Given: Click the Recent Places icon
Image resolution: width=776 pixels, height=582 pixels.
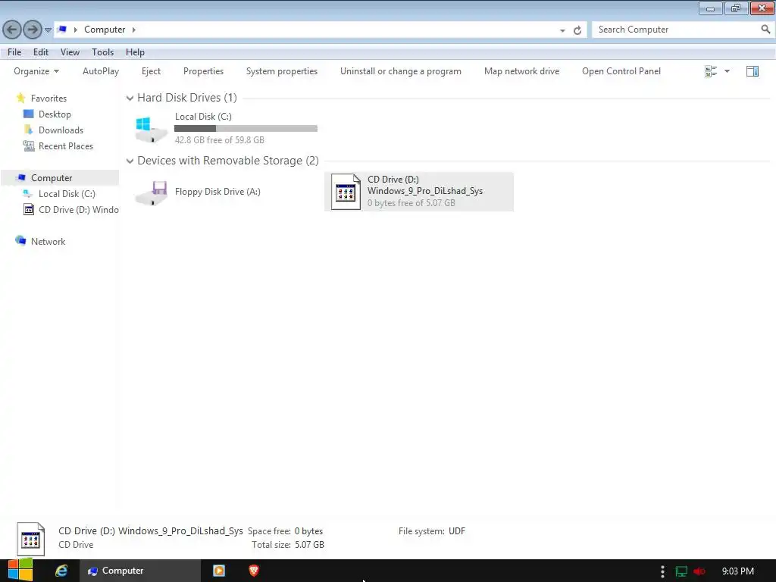Looking at the screenshot, I should 29,145.
